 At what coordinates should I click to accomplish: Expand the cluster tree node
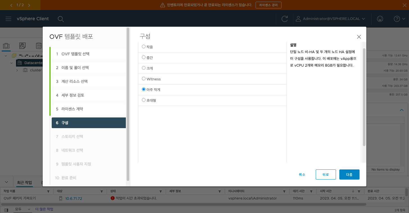coord(17,70)
